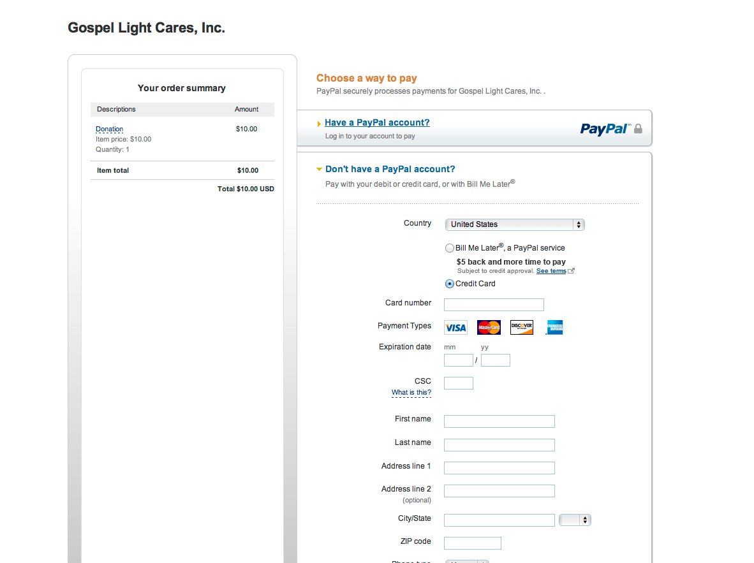Open the Country dropdown
This screenshot has width=754, height=563.
(x=514, y=224)
